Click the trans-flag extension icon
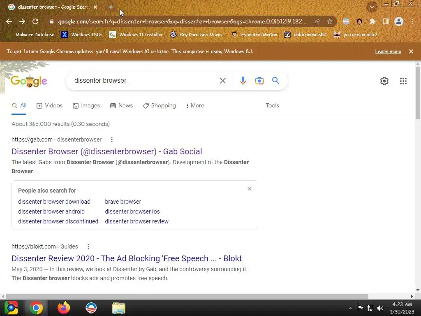Screen dimensions: 421x316 [346, 21]
